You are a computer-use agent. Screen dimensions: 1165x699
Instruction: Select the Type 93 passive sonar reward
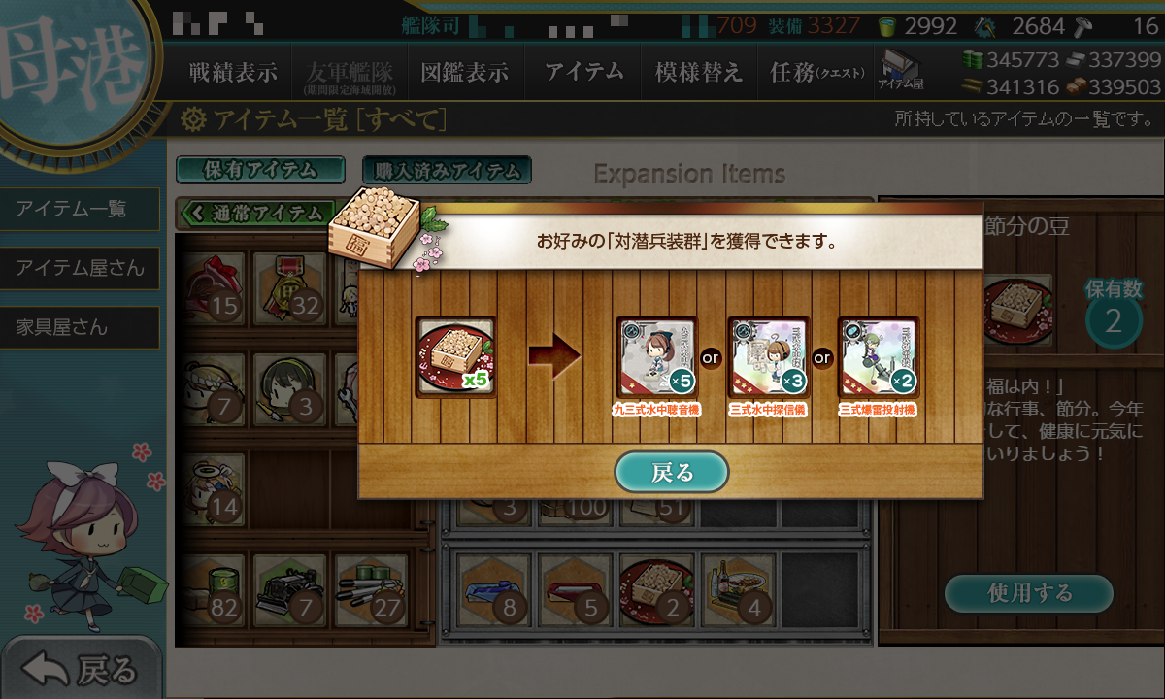[x=657, y=356]
